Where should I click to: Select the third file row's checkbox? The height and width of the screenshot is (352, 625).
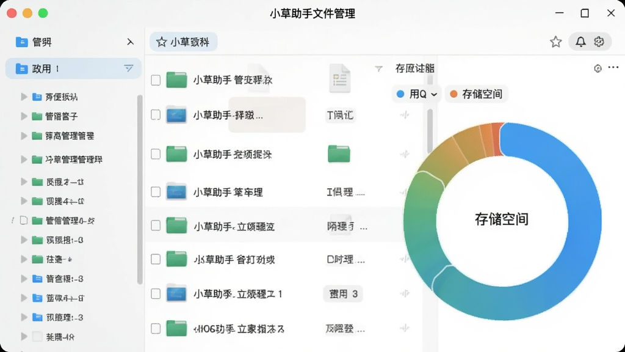tap(156, 154)
